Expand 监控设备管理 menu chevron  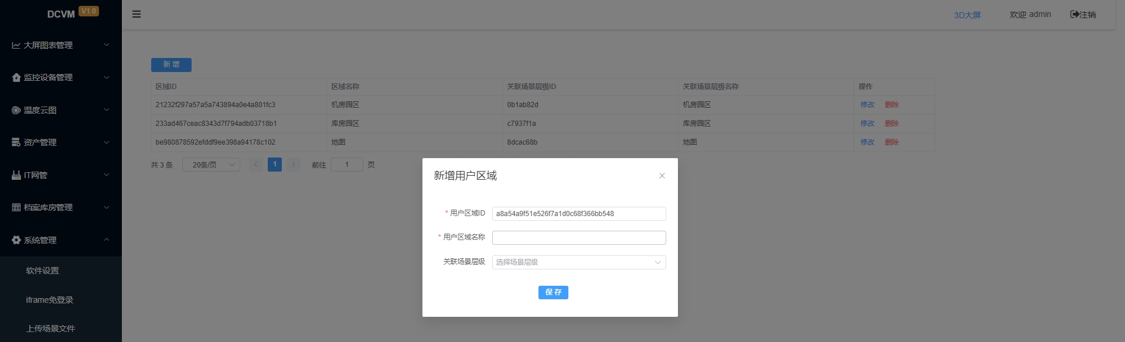coord(107,77)
